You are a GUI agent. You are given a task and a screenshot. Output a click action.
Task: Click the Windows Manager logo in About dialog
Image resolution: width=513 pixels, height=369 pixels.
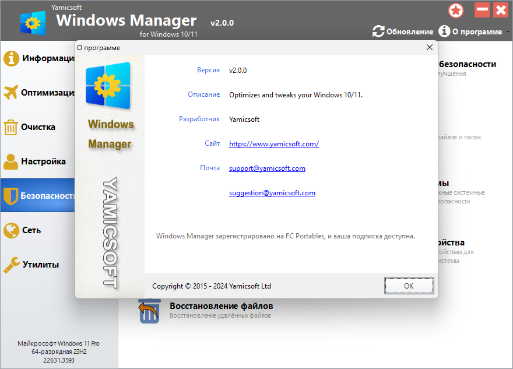(x=108, y=85)
